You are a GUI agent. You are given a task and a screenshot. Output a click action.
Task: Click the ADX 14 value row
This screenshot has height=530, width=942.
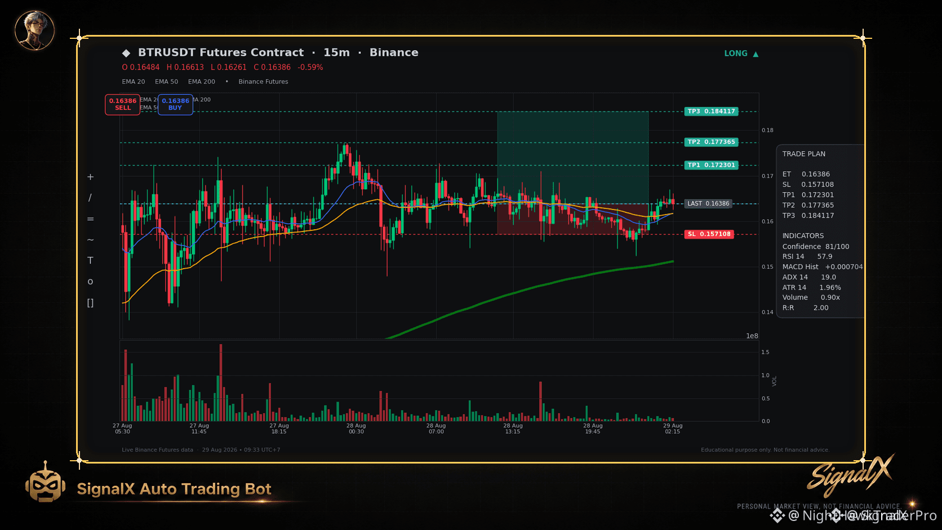[x=809, y=277]
